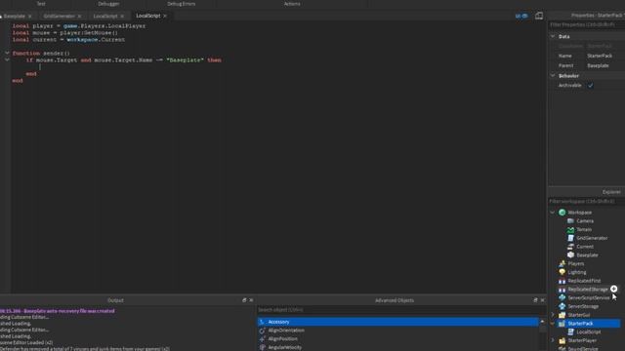Click the Workspace globe icon in Explorer
Image resolution: width=625 pixels, height=351 pixels.
(x=562, y=213)
